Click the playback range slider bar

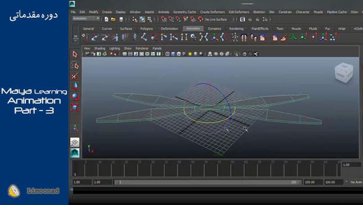click(208, 182)
